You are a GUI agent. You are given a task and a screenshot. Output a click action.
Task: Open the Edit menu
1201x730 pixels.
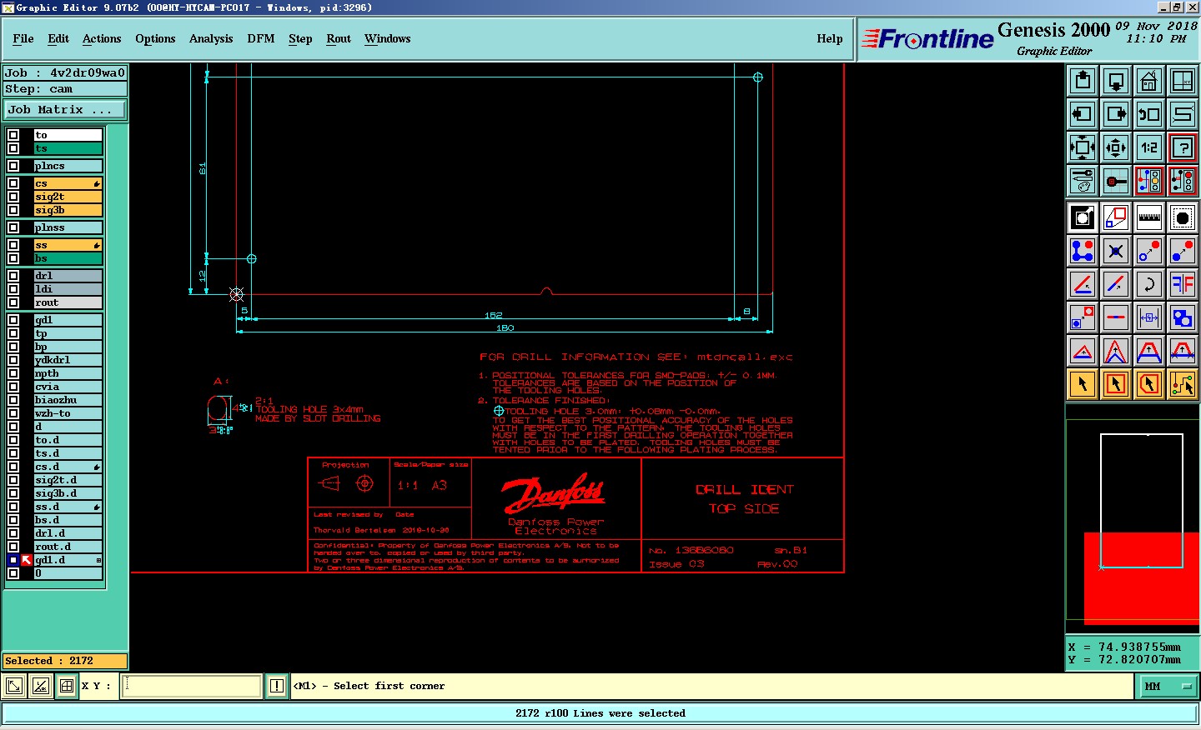pos(58,38)
